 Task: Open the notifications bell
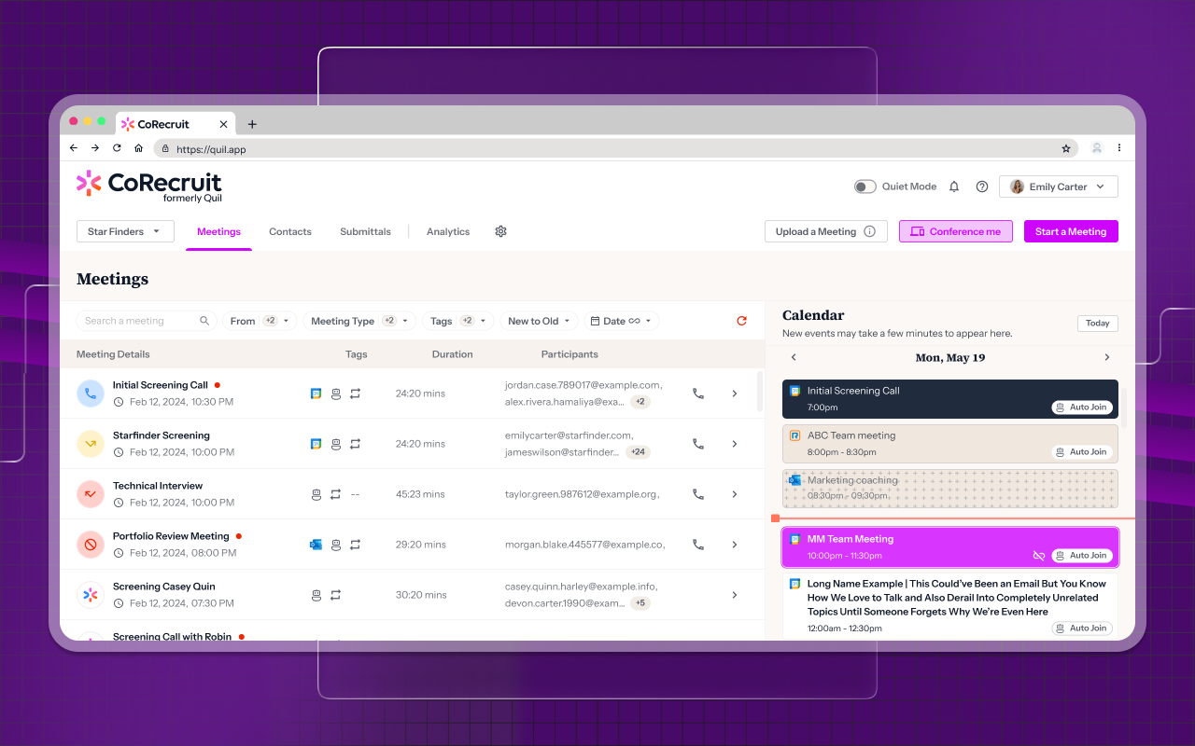(x=954, y=186)
